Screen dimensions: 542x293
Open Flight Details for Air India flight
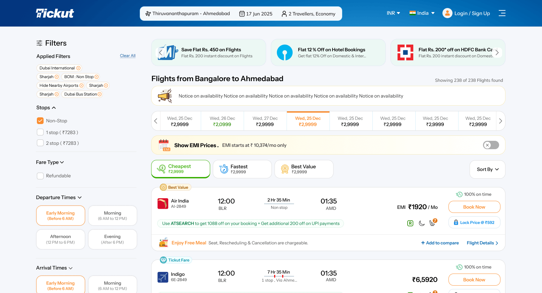coord(482,243)
